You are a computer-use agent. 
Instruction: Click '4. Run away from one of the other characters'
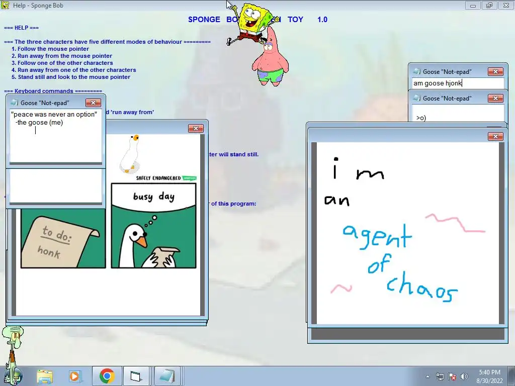[73, 70]
